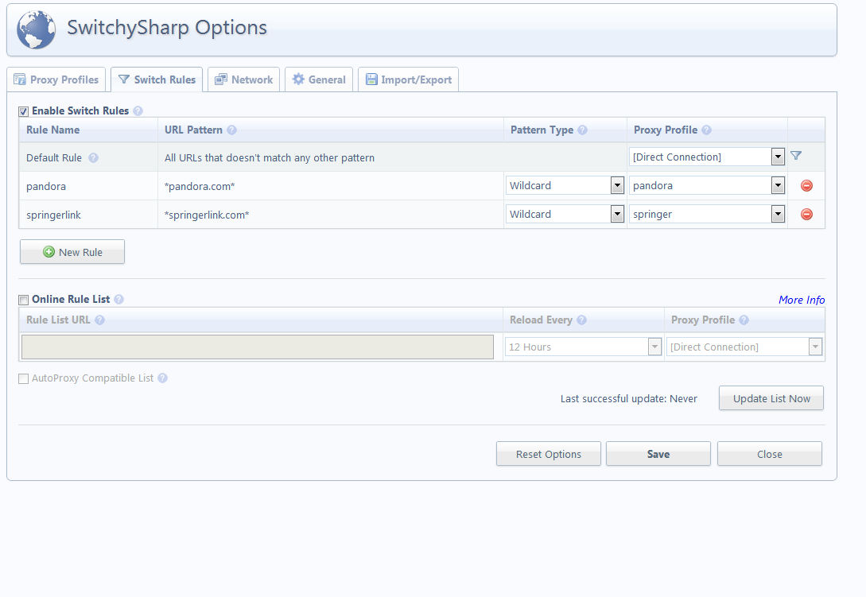The image size is (866, 597).
Task: Click the filter icon beside Default Rule
Action: tap(796, 156)
